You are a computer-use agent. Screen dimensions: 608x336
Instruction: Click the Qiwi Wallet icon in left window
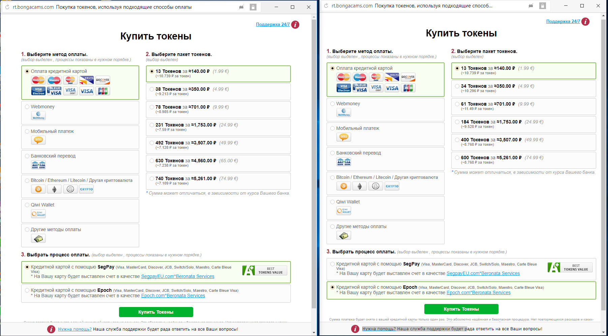[x=38, y=214]
